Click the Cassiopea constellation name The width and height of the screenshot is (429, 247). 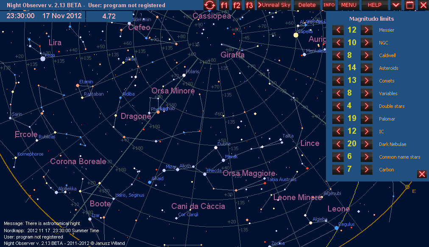tap(212, 16)
